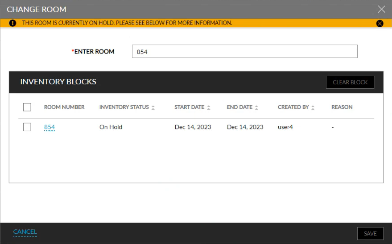392x244 pixels.
Task: Close the Change Room dialog
Action: click(x=381, y=9)
